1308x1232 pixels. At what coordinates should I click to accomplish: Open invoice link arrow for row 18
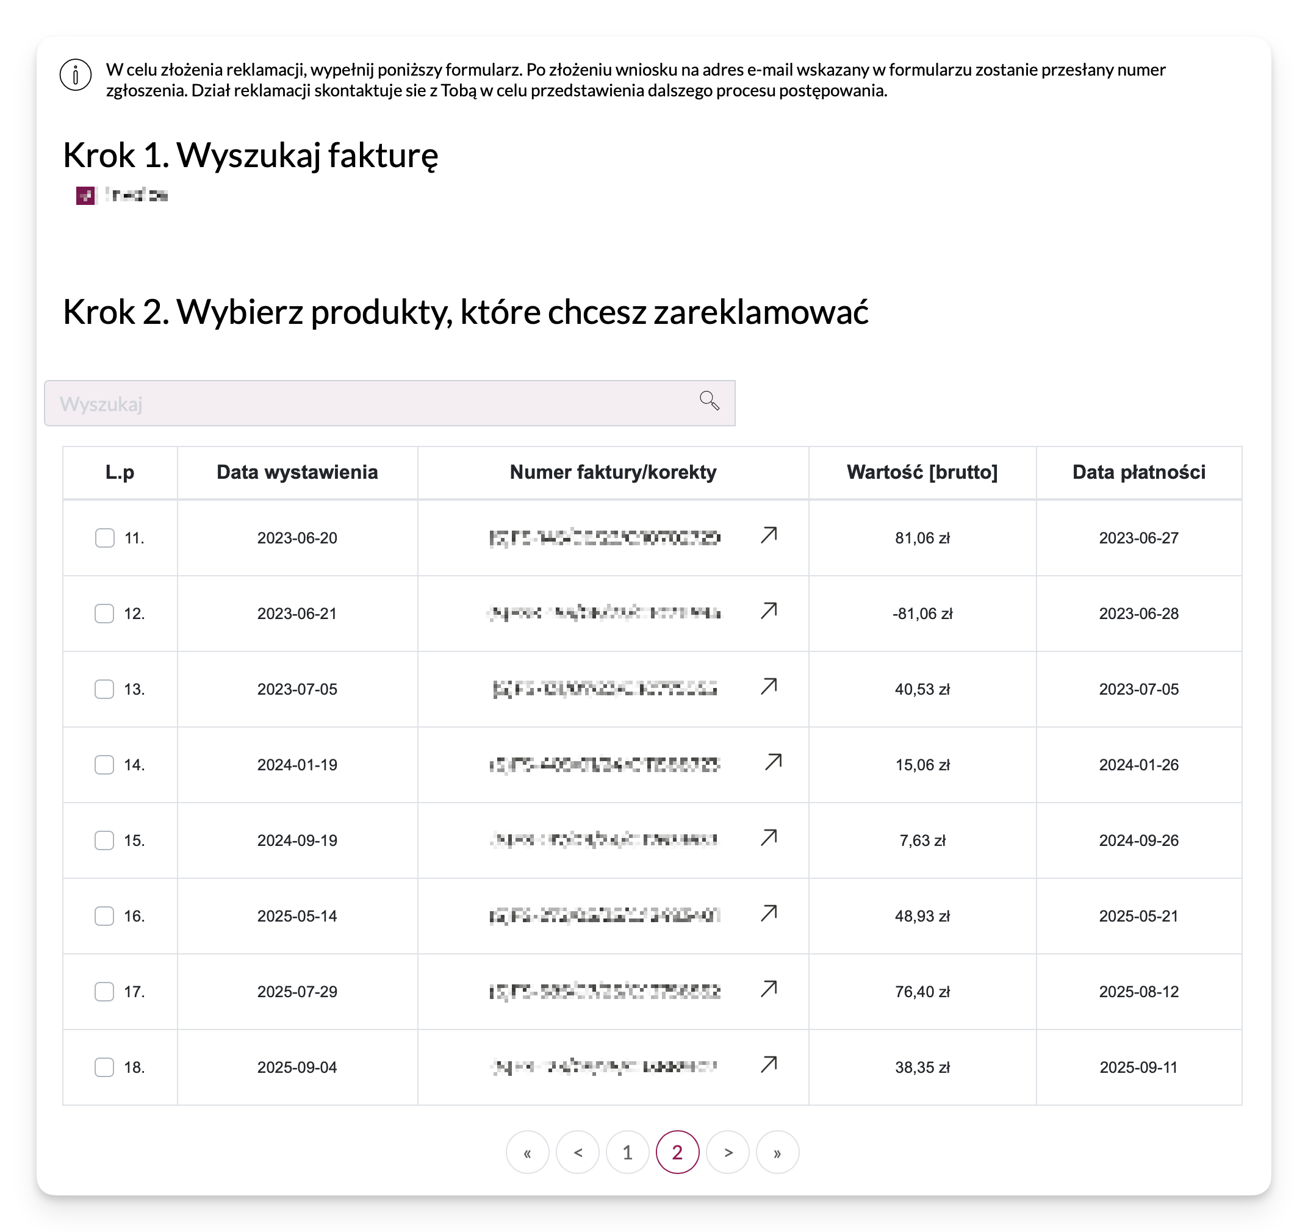pyautogui.click(x=769, y=1065)
